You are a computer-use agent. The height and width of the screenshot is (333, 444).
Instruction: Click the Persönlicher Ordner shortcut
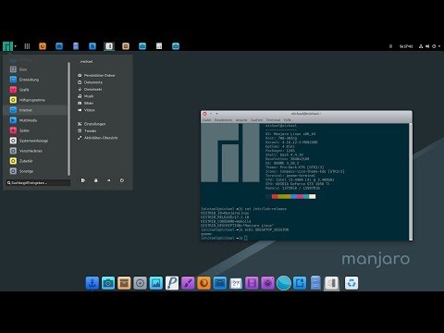coord(96,75)
